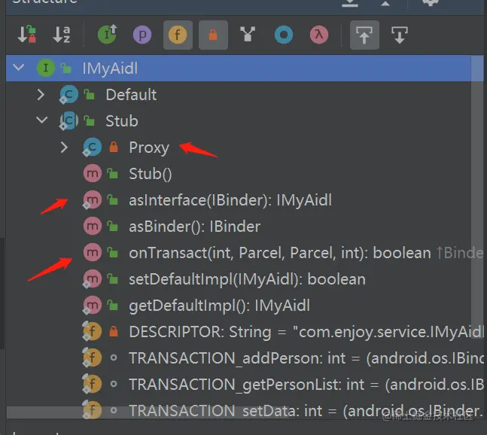The height and width of the screenshot is (435, 487).
Task: Click the class icon beside Proxy
Action: pyautogui.click(x=93, y=147)
